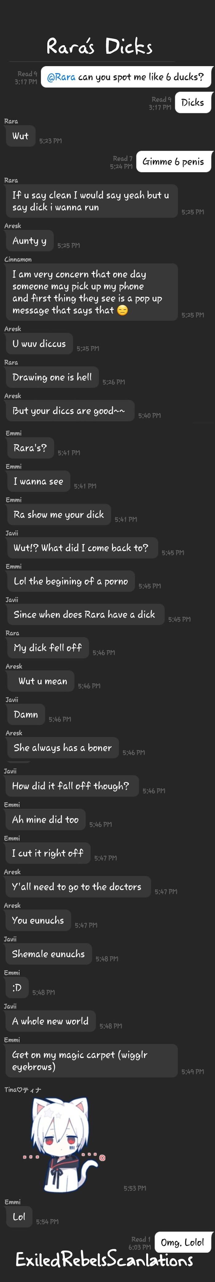Viewport: 215px width, 1282px height.
Task: Tap the ':D' message from Emmi
Action: pyautogui.click(x=17, y=988)
